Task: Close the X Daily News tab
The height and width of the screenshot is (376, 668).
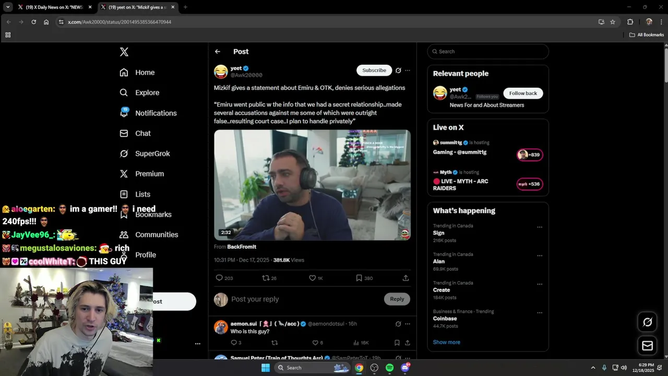Action: pos(90,7)
